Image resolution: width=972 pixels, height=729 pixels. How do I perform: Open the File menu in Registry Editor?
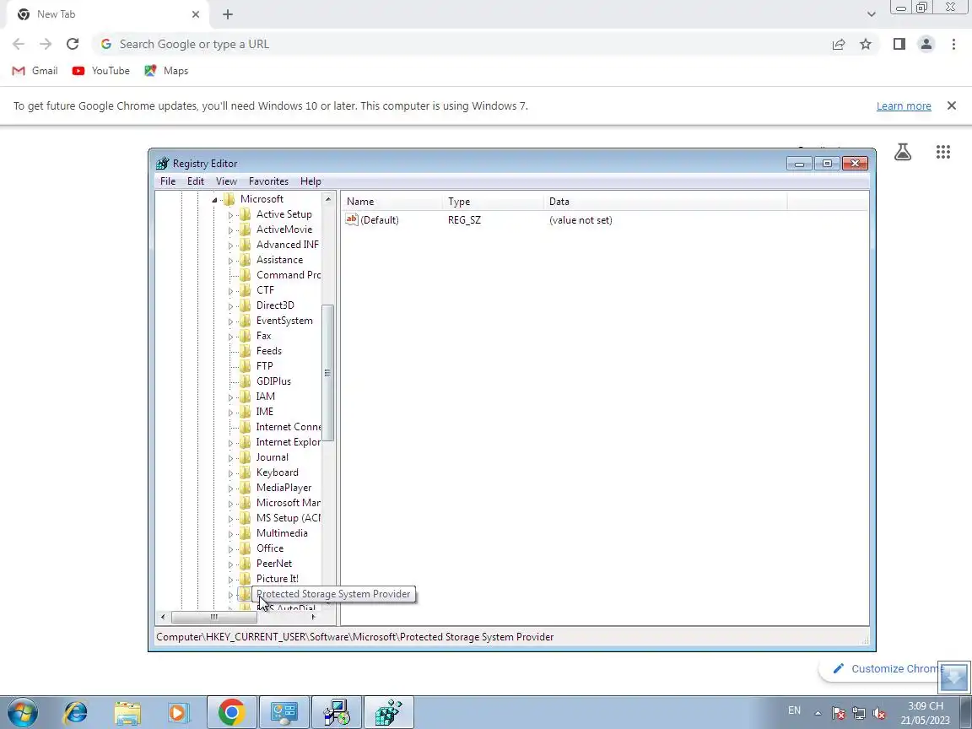point(167,181)
